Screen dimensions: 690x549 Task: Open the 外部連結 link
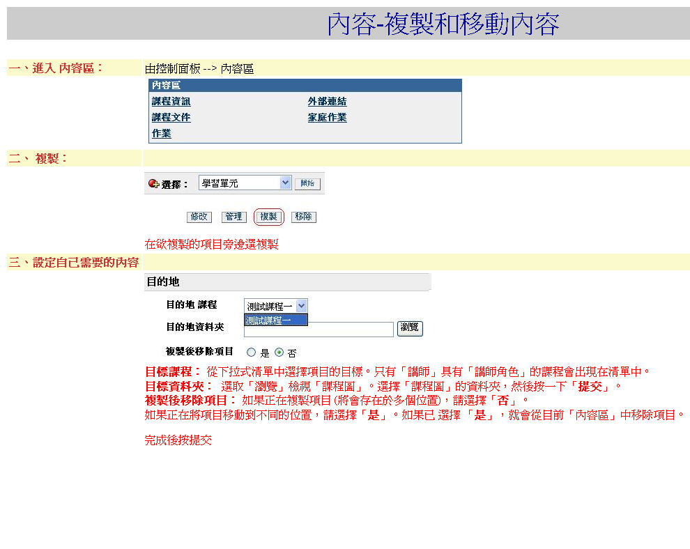pos(327,102)
